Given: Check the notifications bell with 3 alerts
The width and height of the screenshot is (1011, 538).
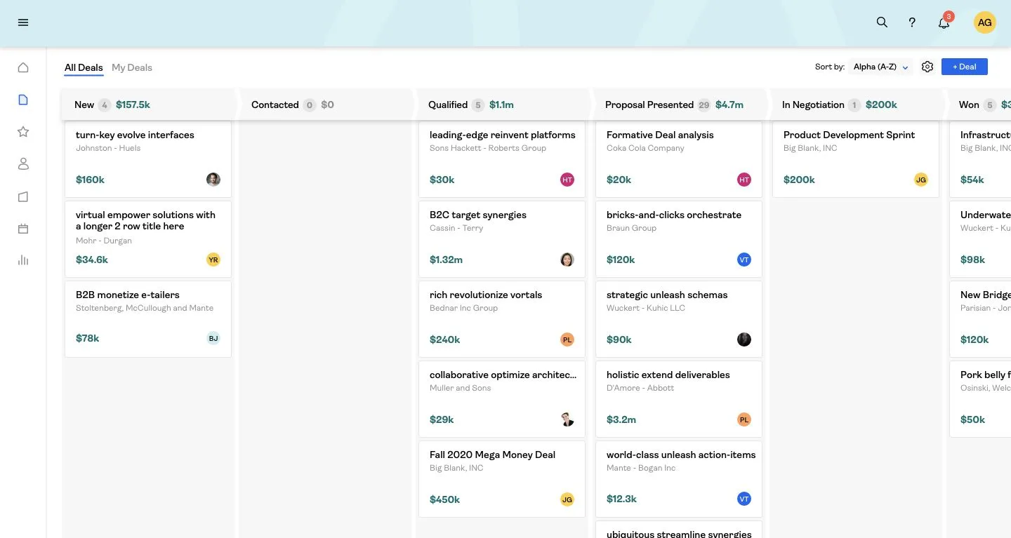Looking at the screenshot, I should [944, 22].
